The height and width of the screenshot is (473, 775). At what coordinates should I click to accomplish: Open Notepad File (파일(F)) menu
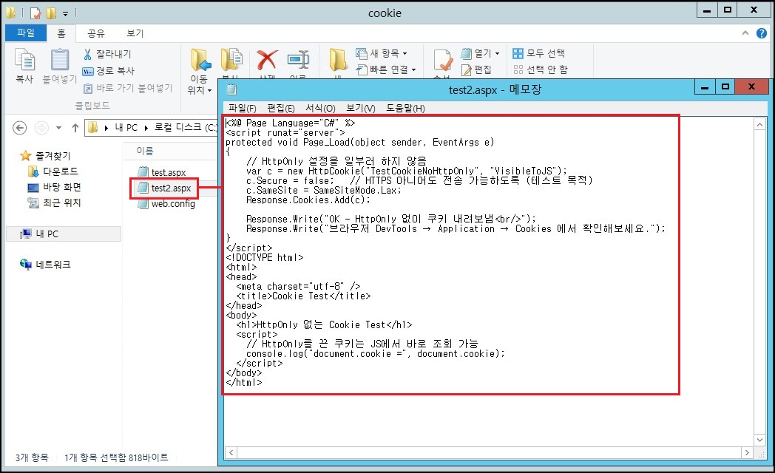[243, 108]
